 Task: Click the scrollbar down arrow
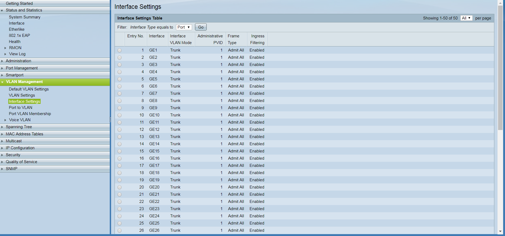(x=500, y=231)
